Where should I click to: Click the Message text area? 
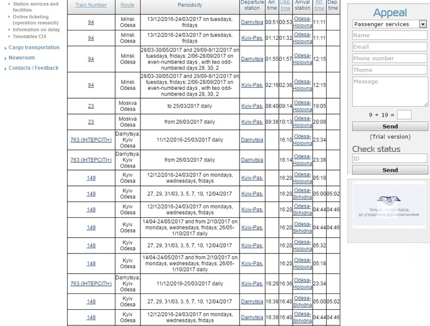(x=390, y=92)
